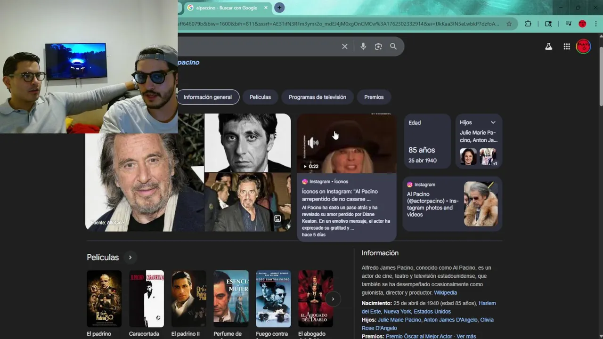Open Premio Óscar al Mejor Actor link
The height and width of the screenshot is (339, 603).
(419, 336)
